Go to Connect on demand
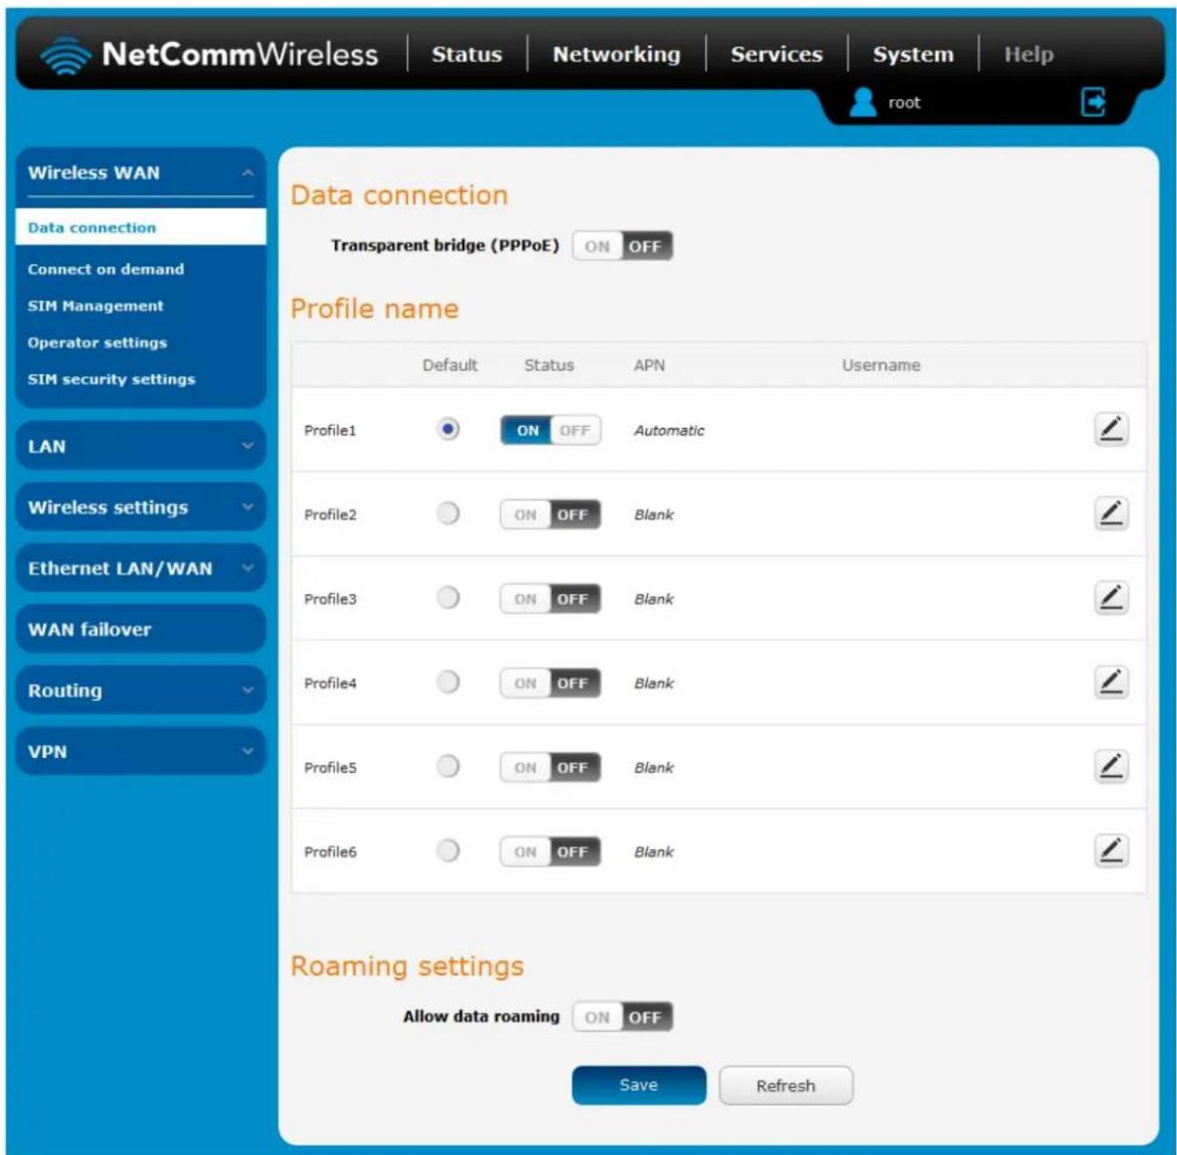Screen dimensions: 1177x1155 (106, 269)
